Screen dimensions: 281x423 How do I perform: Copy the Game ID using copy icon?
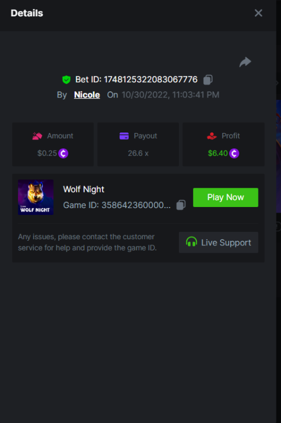(x=181, y=205)
